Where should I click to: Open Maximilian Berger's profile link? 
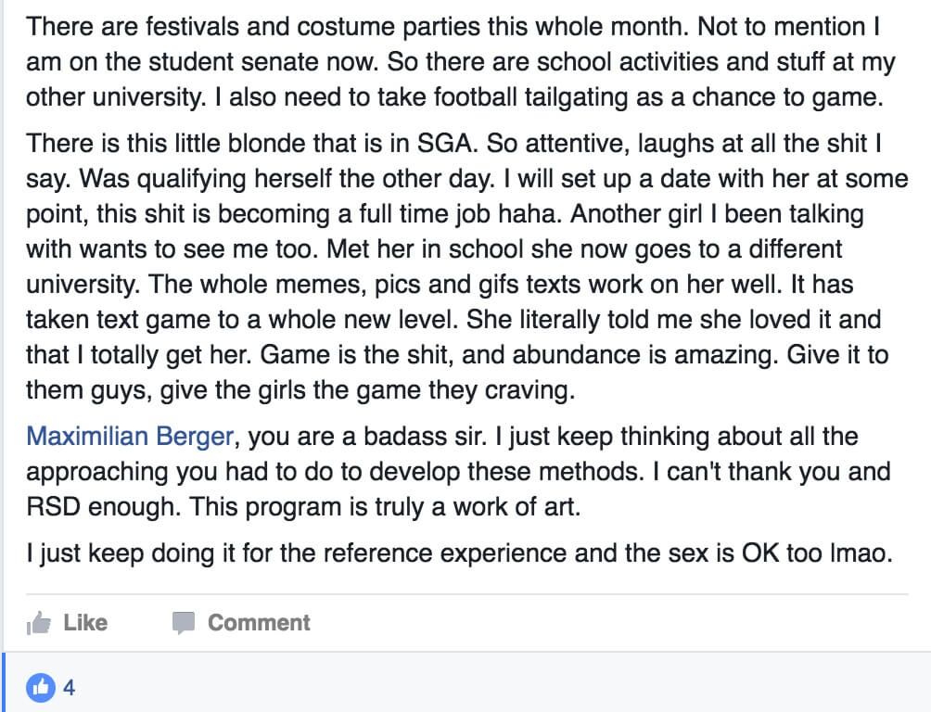coord(130,437)
